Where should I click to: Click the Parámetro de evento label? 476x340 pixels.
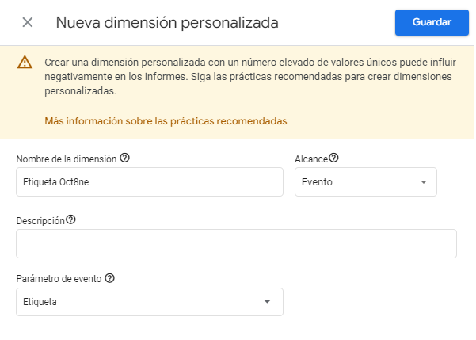click(x=59, y=279)
